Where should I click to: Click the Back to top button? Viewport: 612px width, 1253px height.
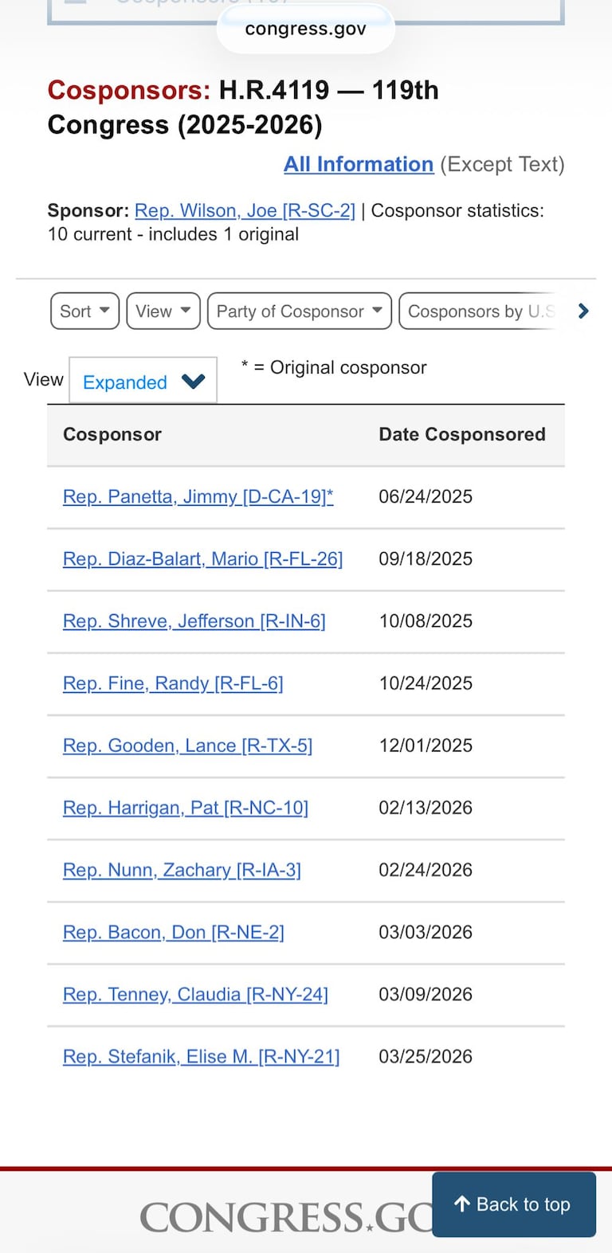coord(514,1204)
